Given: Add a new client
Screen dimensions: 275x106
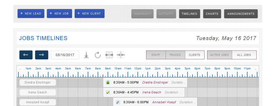Looking at the screenshot, I should 89,13.
